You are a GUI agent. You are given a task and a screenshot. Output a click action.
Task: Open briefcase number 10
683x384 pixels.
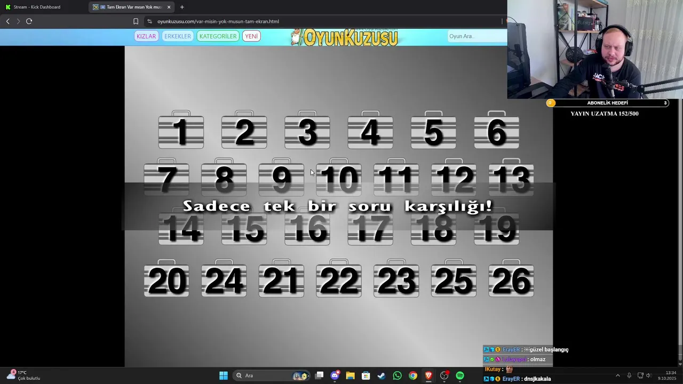tap(339, 177)
